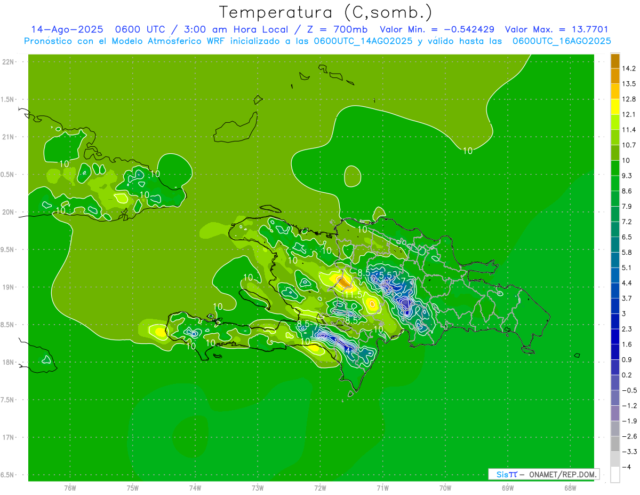Click the 76W longitude axis label
This screenshot has height=495, width=640.
(x=70, y=488)
